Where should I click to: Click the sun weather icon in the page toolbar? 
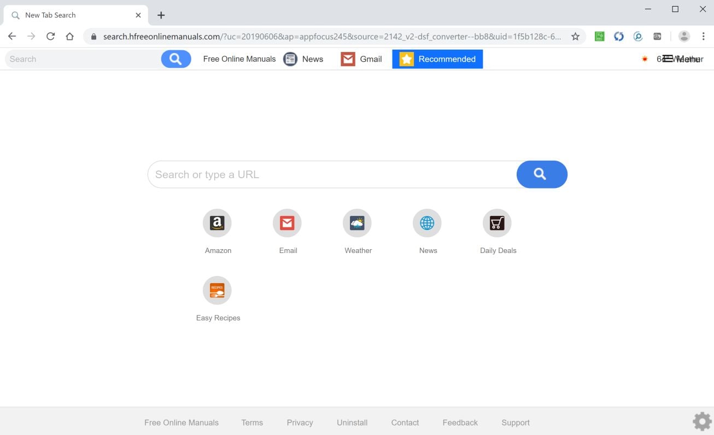tap(645, 59)
